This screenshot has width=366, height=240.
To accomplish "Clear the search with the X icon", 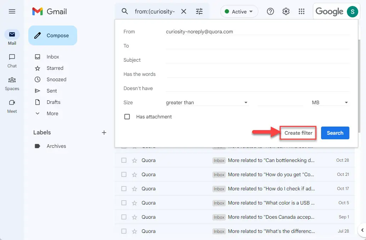I will tap(184, 11).
